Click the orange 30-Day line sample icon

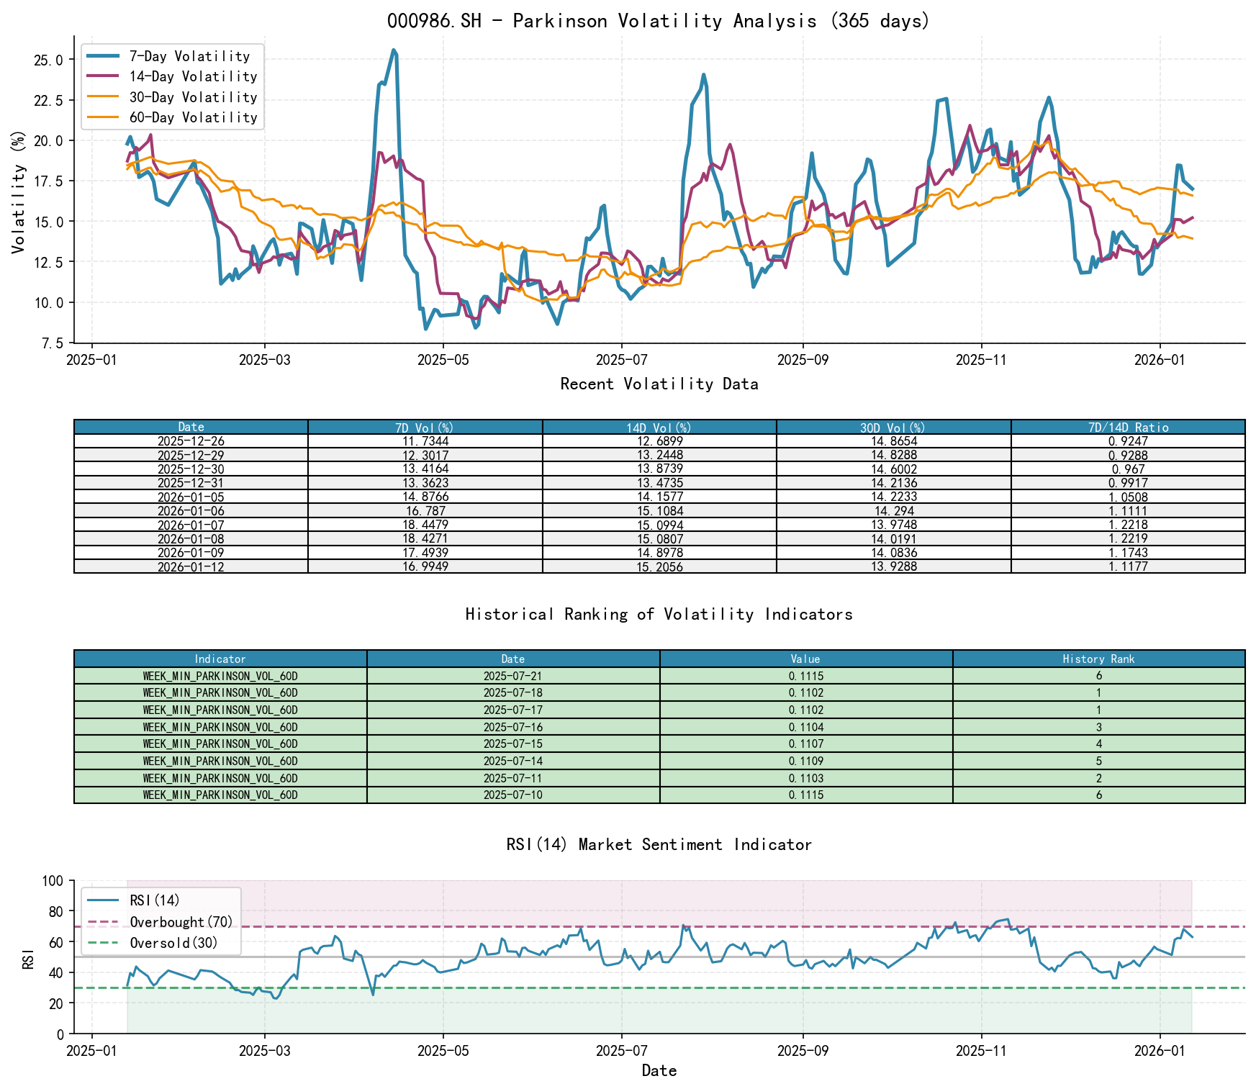click(x=102, y=96)
